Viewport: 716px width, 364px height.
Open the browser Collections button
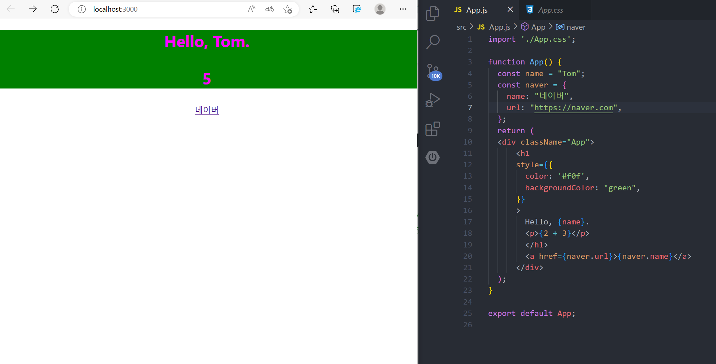335,9
